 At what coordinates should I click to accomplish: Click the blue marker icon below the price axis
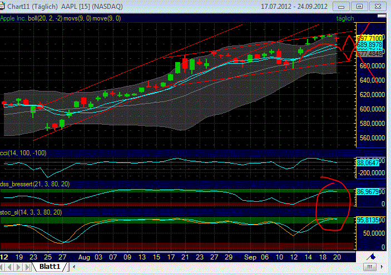click(x=372, y=256)
